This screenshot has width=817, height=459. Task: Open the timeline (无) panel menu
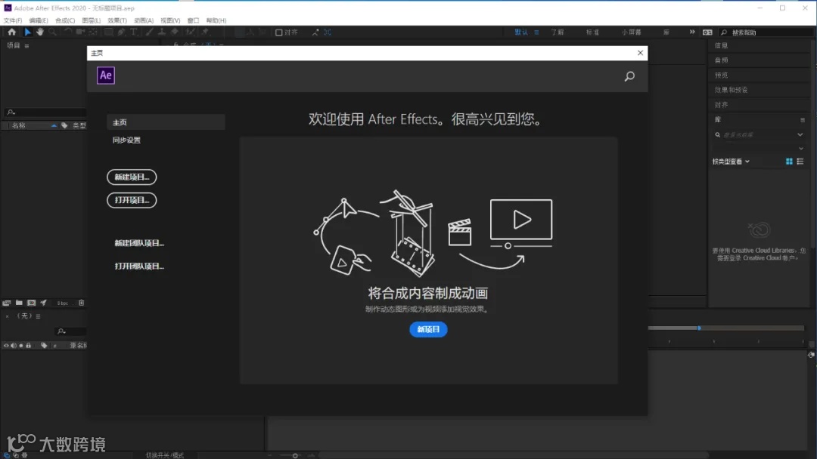click(38, 316)
